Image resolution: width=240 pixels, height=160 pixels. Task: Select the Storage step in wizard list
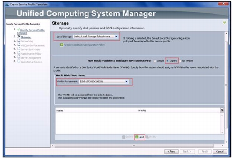pos(26,37)
